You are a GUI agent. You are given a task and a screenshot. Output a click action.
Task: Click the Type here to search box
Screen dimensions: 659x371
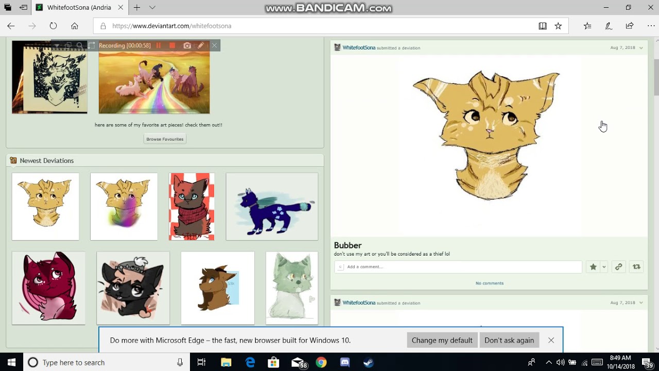106,362
